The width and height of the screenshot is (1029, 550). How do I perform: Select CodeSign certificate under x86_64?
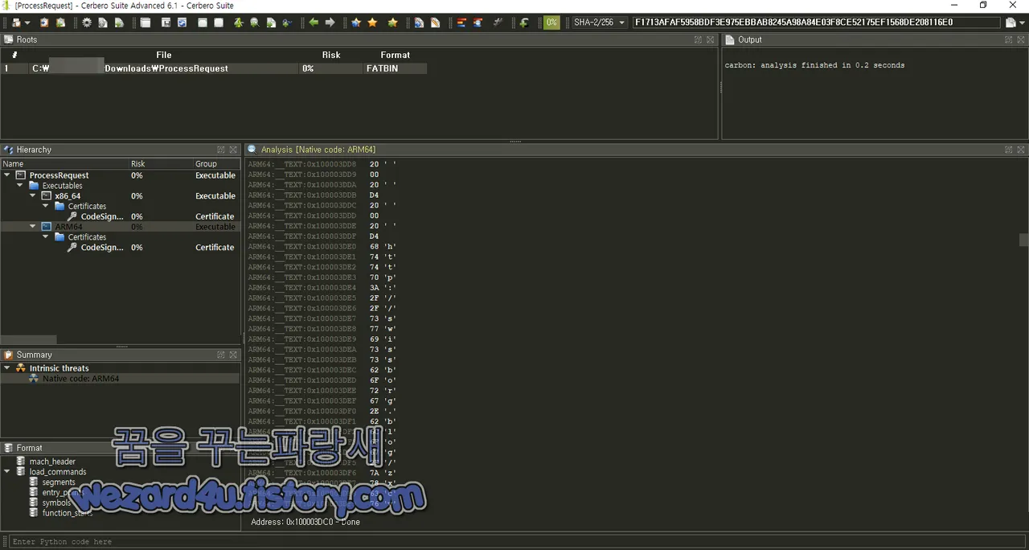(102, 216)
